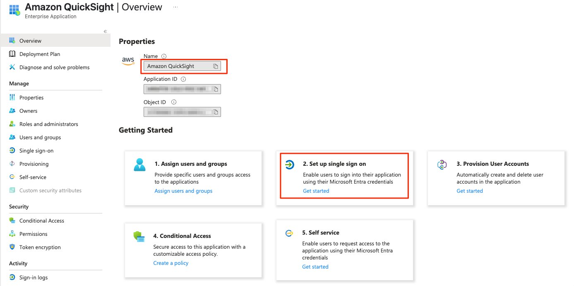Image resolution: width=574 pixels, height=286 pixels.
Task: Click the "1. Assign users and groups" card title
Action: click(191, 164)
